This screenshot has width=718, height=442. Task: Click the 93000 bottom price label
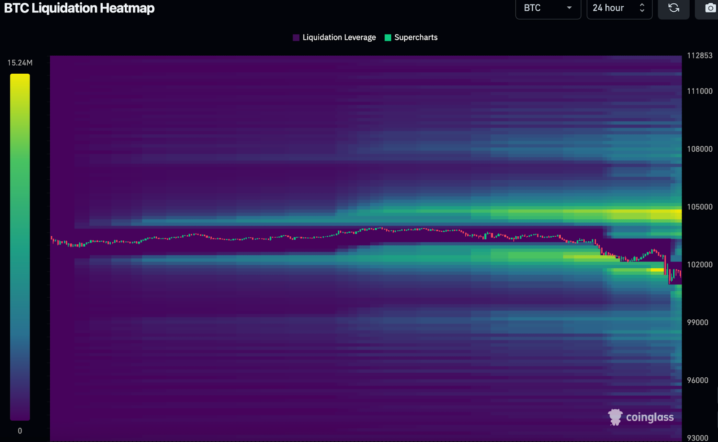(698, 438)
